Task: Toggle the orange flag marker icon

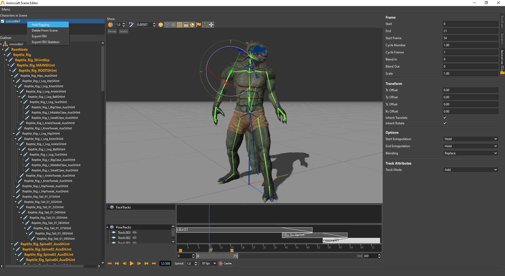Action: tap(199, 25)
